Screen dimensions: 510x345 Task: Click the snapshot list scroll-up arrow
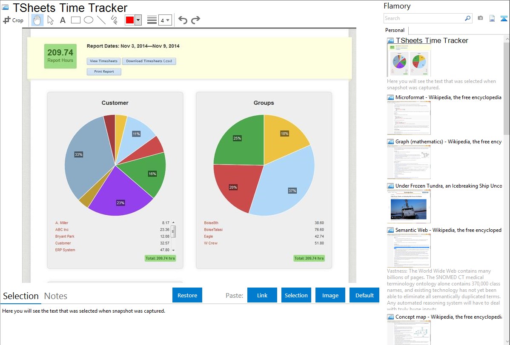tap(507, 39)
